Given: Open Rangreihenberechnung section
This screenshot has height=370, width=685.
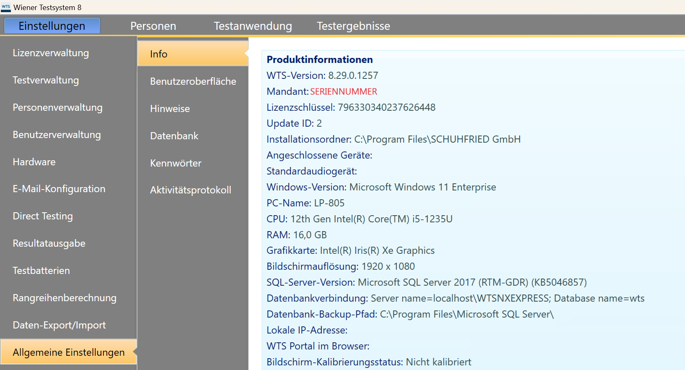Looking at the screenshot, I should pos(65,298).
